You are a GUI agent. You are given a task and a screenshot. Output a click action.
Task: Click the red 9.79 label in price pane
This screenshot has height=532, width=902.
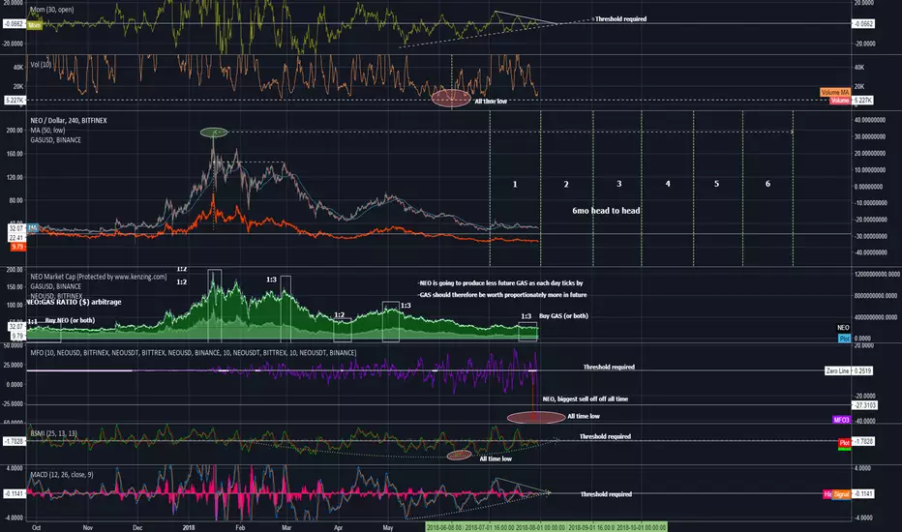click(17, 247)
